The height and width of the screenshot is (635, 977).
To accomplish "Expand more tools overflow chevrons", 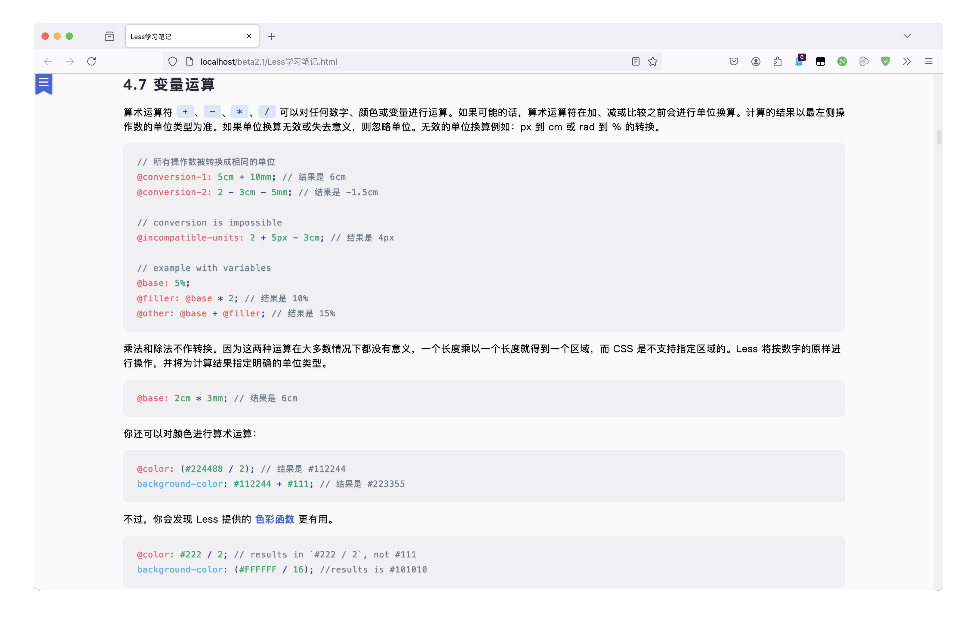I will point(907,62).
